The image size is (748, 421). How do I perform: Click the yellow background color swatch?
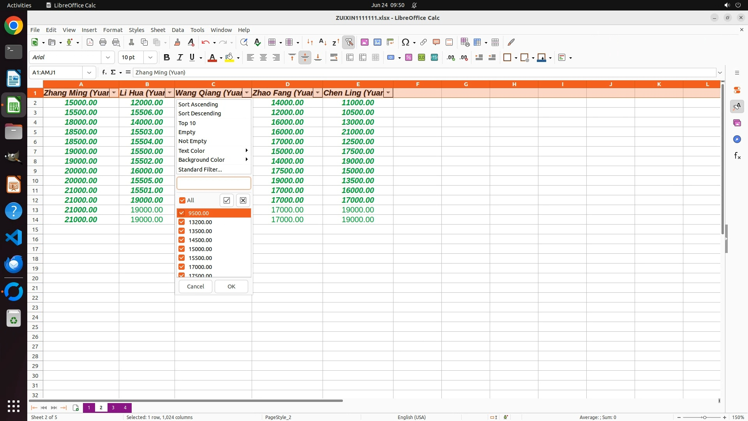coord(229,57)
